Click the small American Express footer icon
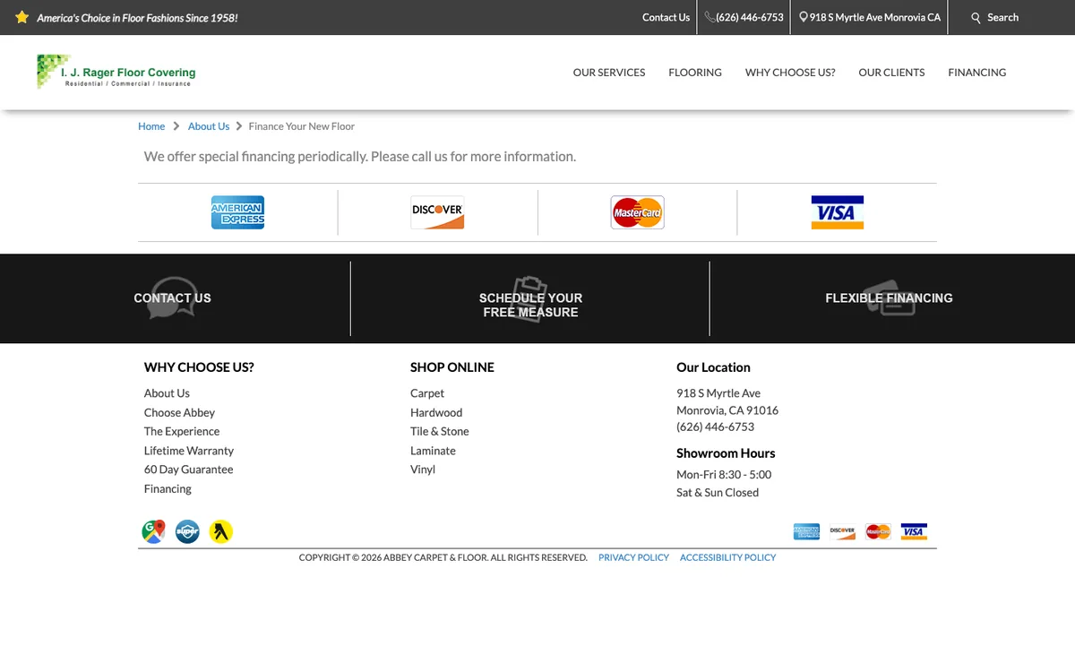This screenshot has width=1075, height=672. (x=806, y=531)
